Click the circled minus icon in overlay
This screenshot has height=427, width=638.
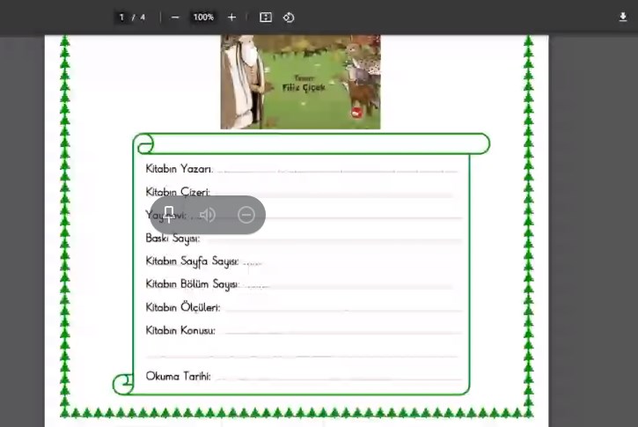[246, 215]
